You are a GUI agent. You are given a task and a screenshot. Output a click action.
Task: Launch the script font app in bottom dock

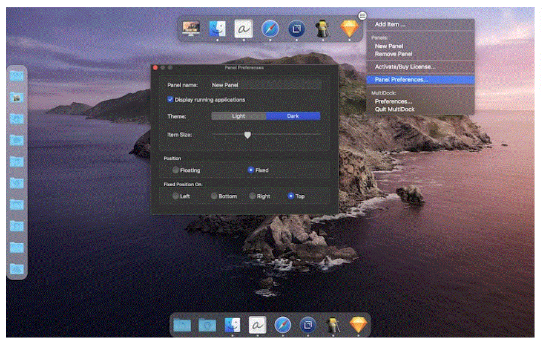coord(257,325)
